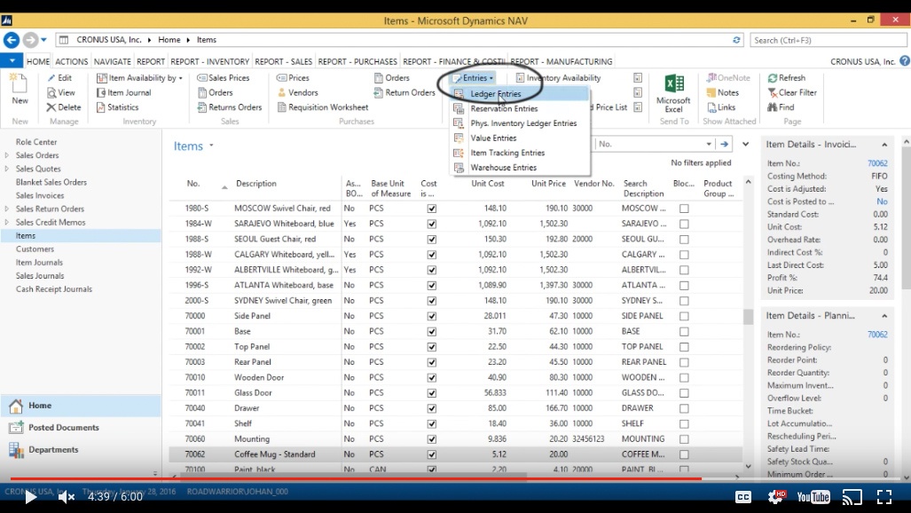
Task: Select Warehouse Entries from Entries menu
Action: point(504,168)
